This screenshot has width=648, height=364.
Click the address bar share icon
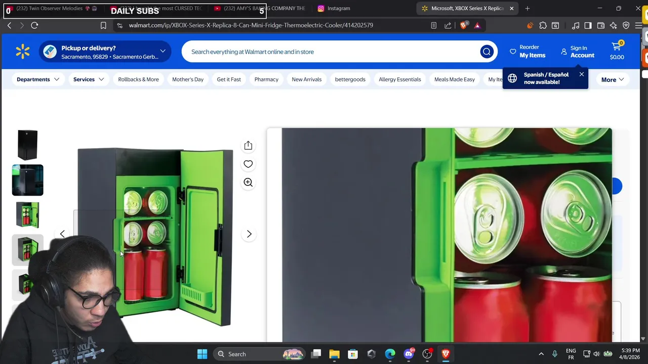click(448, 25)
